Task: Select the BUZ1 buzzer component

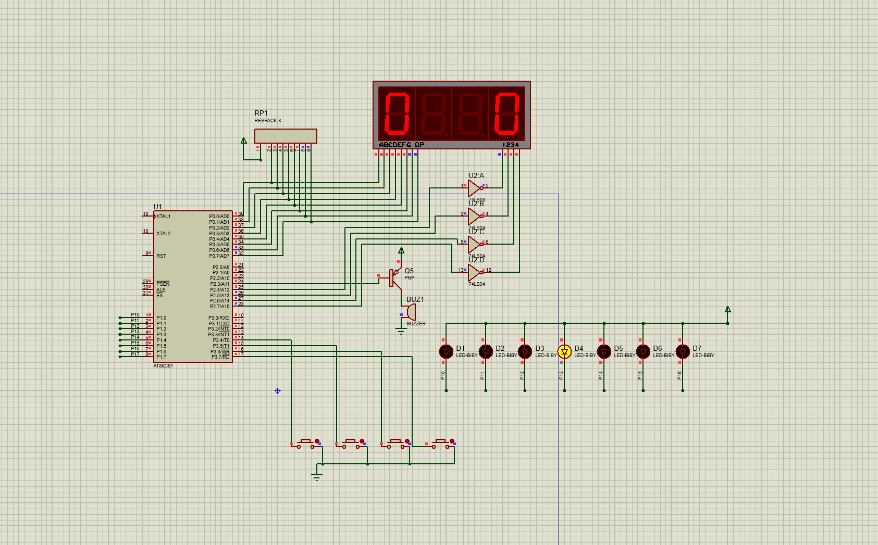Action: 410,312
